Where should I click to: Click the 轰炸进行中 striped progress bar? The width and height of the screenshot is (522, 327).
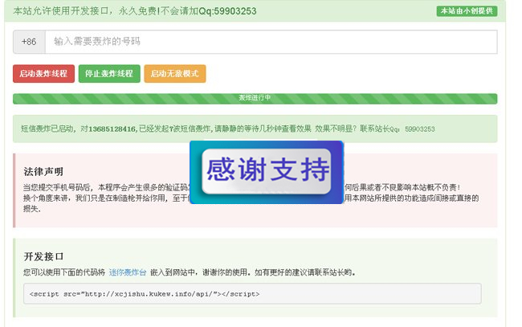click(x=255, y=99)
